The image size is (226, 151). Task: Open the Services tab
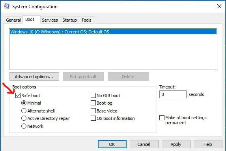point(50,20)
